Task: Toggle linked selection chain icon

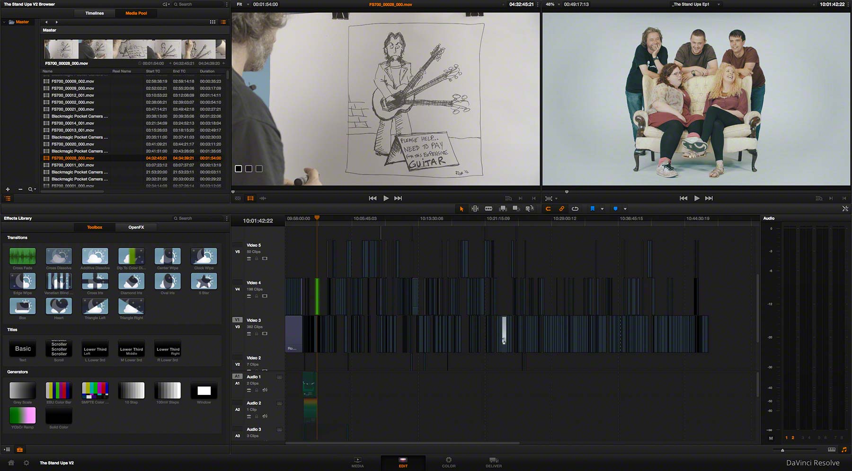Action: click(562, 209)
